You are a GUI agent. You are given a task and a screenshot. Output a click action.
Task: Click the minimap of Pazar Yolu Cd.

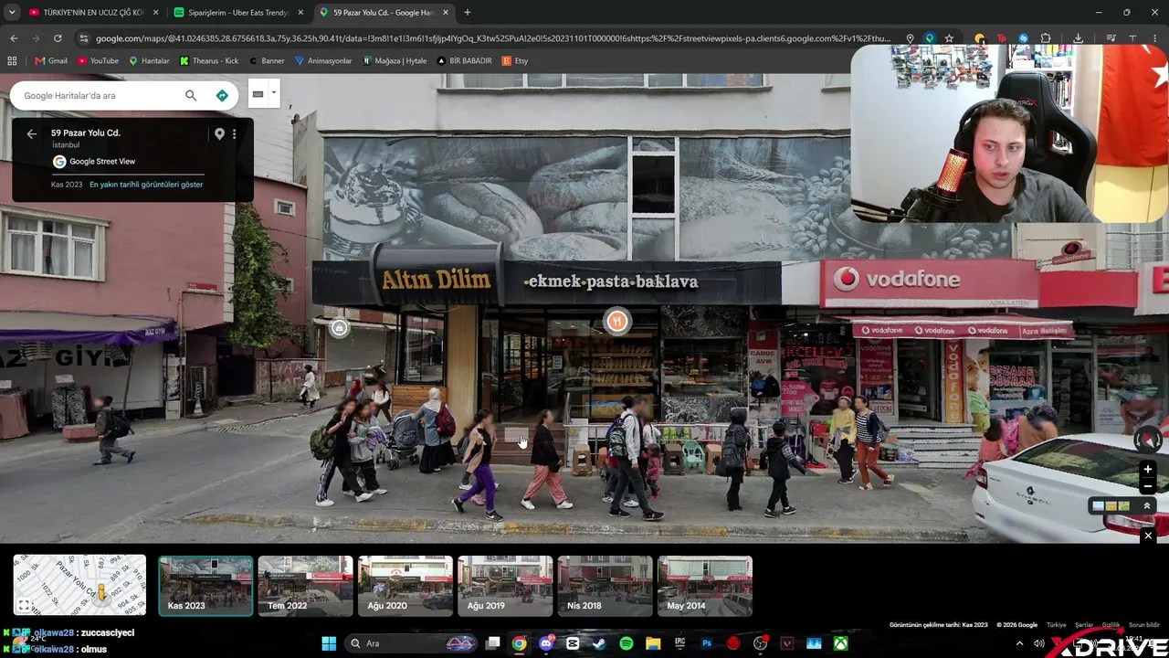[79, 585]
